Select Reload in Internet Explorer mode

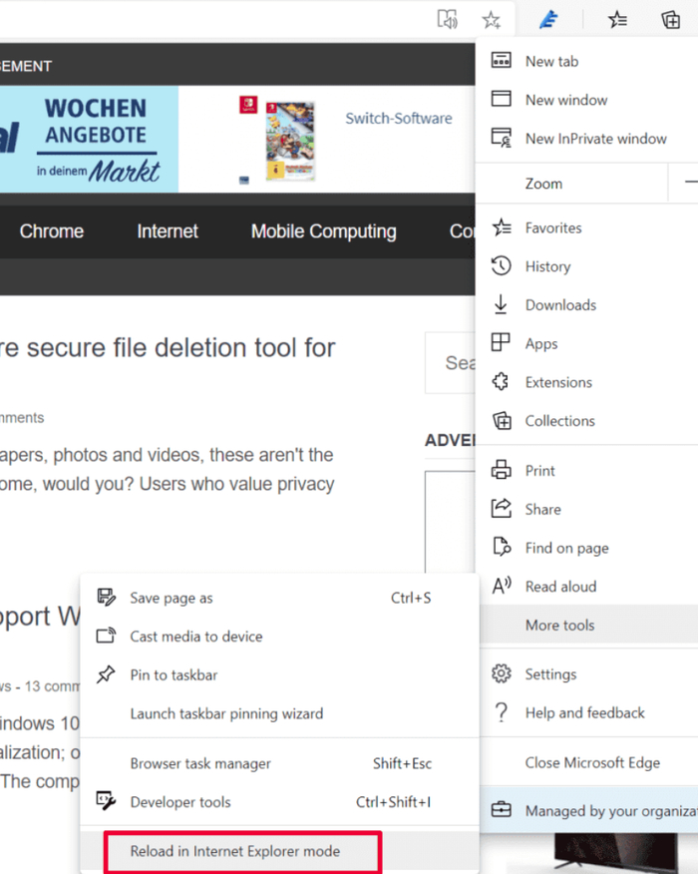[x=235, y=852]
